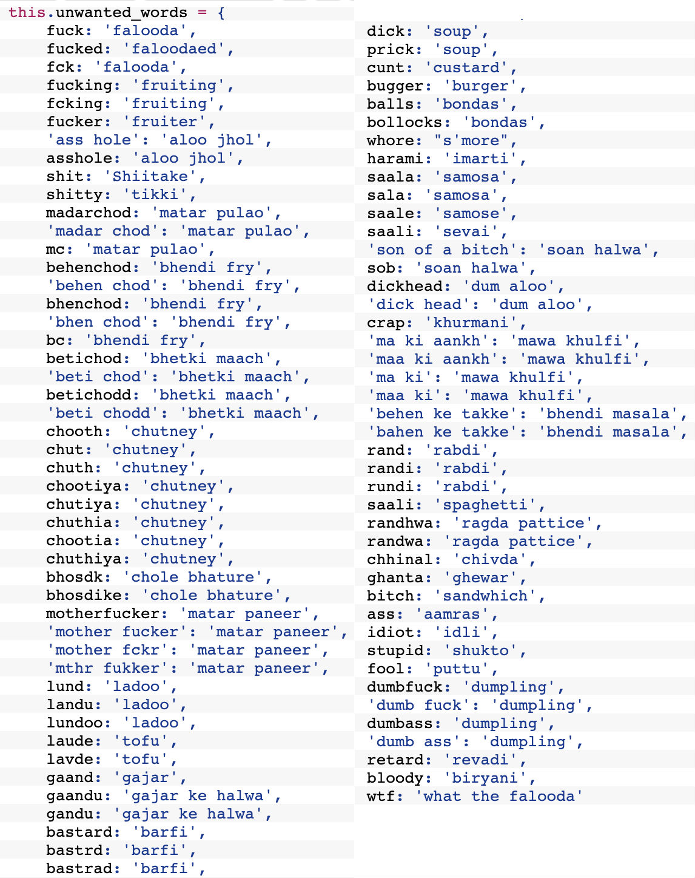695x878 pixels.
Task: Select 'ladoo' on the landu line
Action: [x=146, y=704]
